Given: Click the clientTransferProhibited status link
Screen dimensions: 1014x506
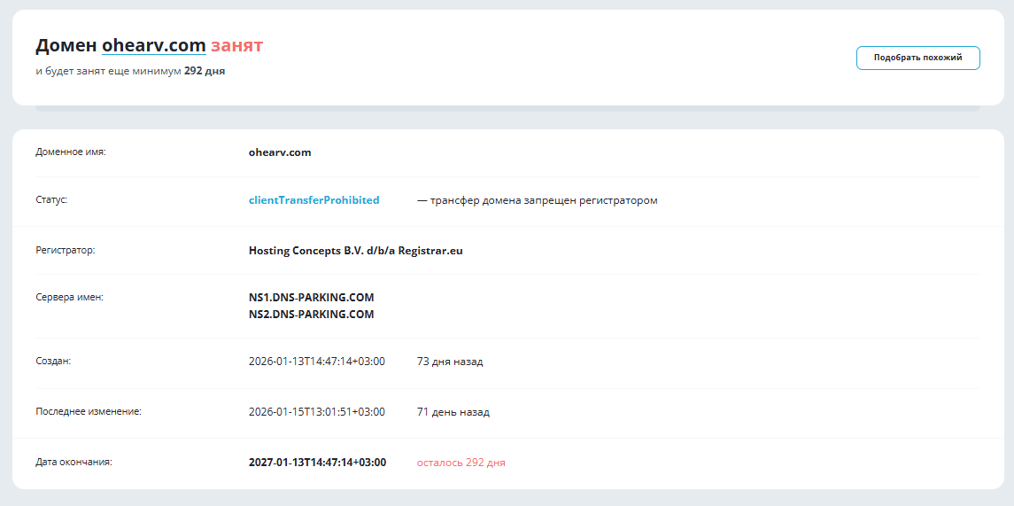Looking at the screenshot, I should (x=313, y=200).
